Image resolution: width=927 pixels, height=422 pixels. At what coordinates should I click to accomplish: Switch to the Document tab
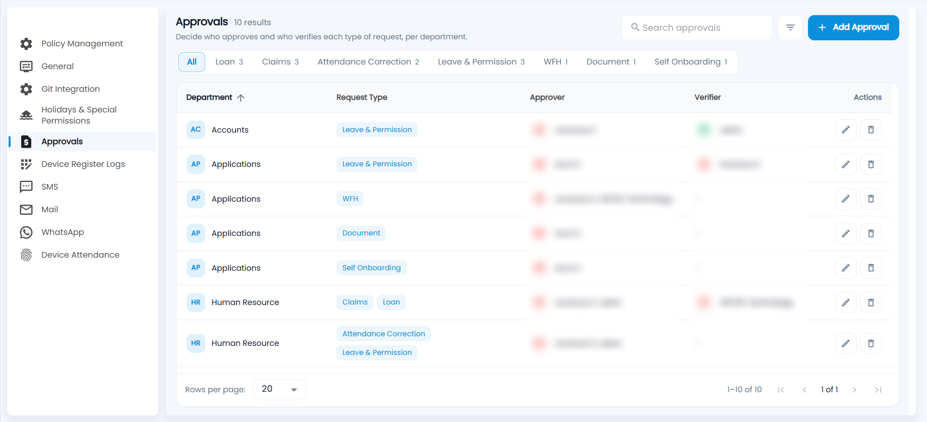point(611,62)
